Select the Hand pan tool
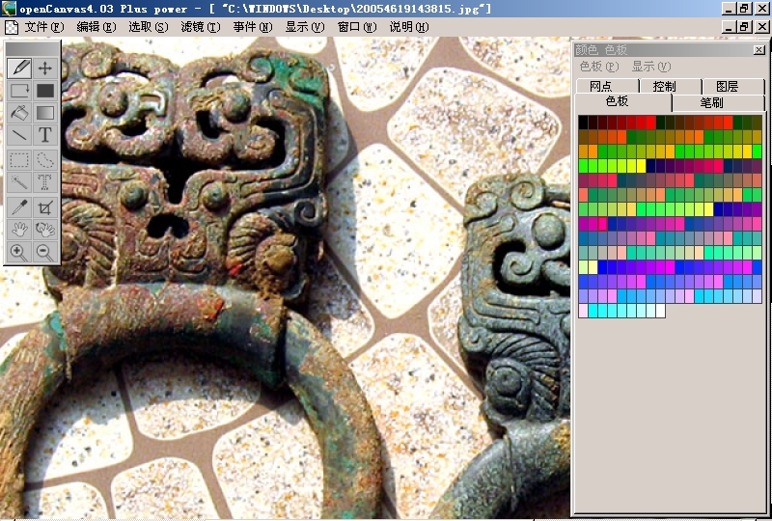Image resolution: width=772 pixels, height=521 pixels. click(x=19, y=230)
